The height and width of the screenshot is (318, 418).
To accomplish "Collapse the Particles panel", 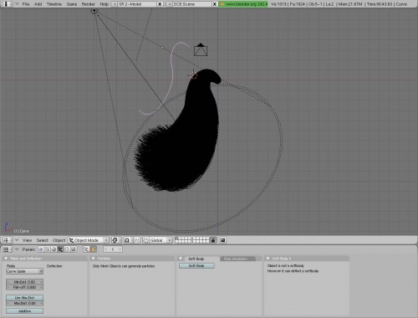I will click(93, 259).
